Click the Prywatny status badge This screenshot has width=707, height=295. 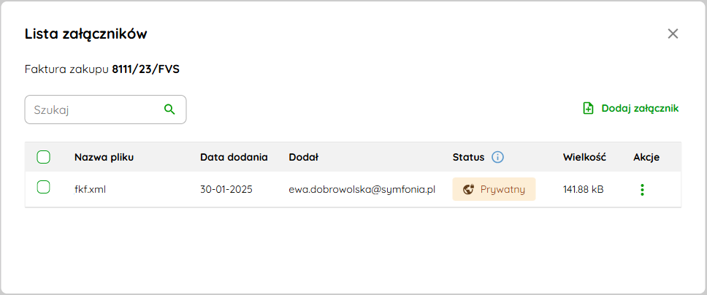[494, 189]
